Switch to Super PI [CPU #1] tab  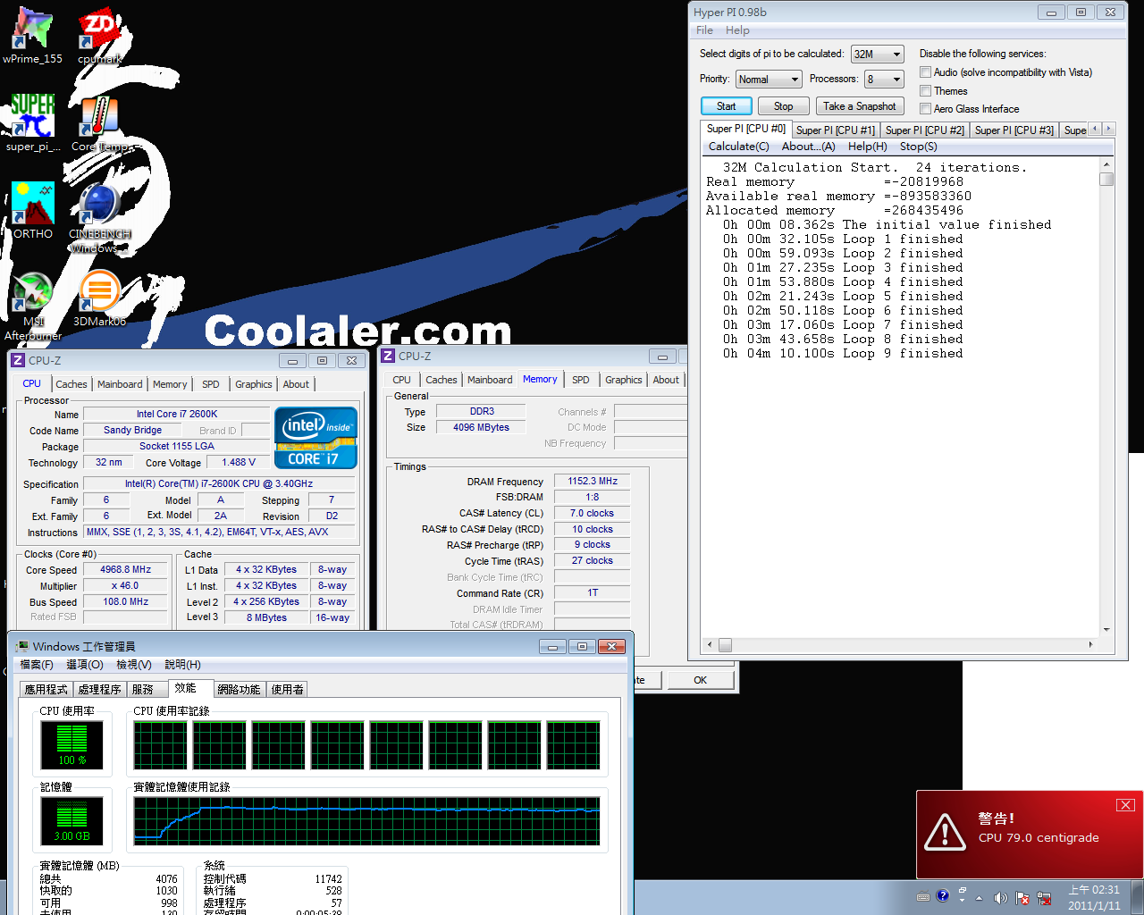[835, 130]
